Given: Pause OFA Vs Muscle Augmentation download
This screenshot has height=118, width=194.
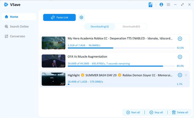Looking at the screenshot, I should click(x=180, y=57).
